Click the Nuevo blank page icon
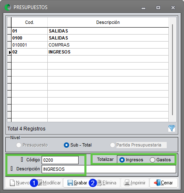The width and height of the screenshot is (184, 193). click(12, 183)
